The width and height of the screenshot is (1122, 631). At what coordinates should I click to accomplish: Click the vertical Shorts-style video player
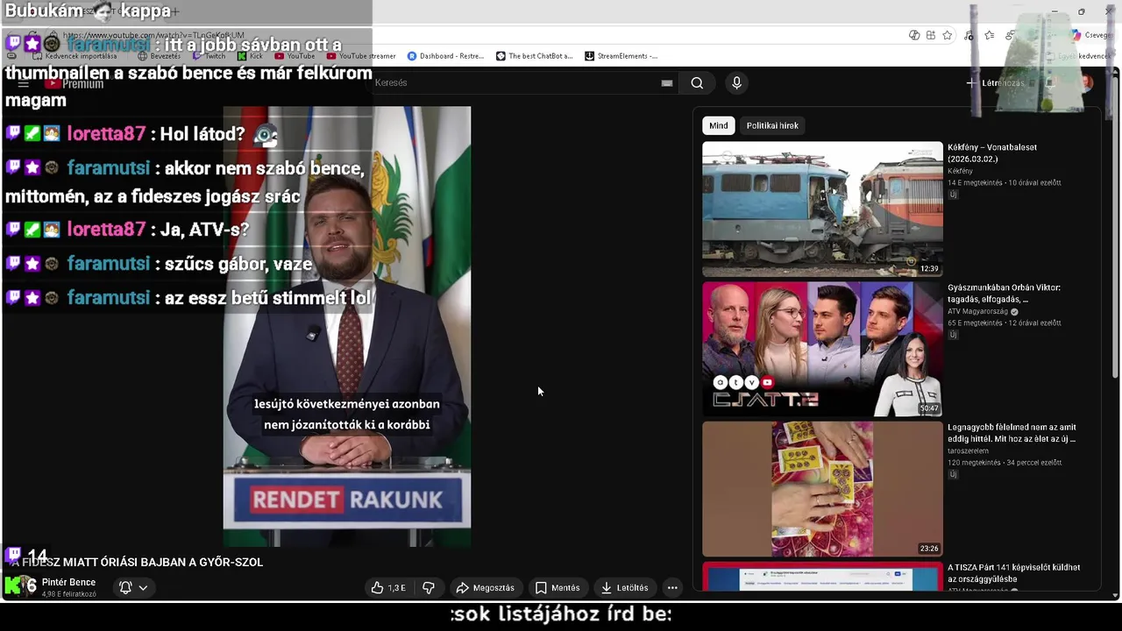[347, 327]
